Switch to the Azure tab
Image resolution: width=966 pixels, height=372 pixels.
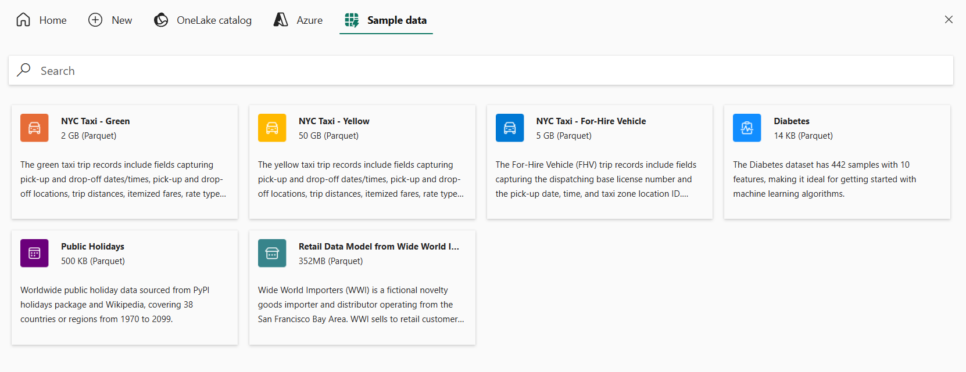(298, 20)
